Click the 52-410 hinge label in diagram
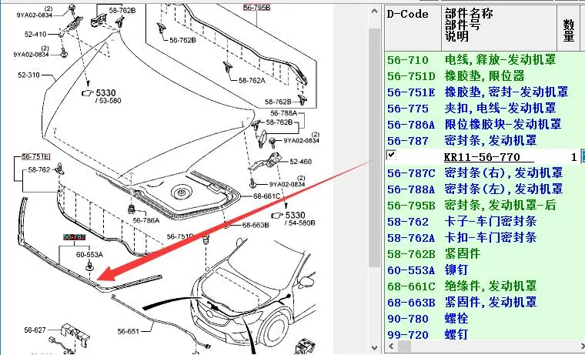Image resolution: width=585 pixels, height=355 pixels. click(35, 35)
